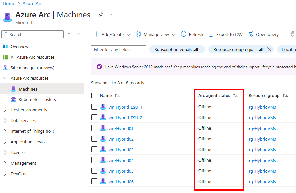
Task: Open Site manager (preview)
Action: (32, 68)
